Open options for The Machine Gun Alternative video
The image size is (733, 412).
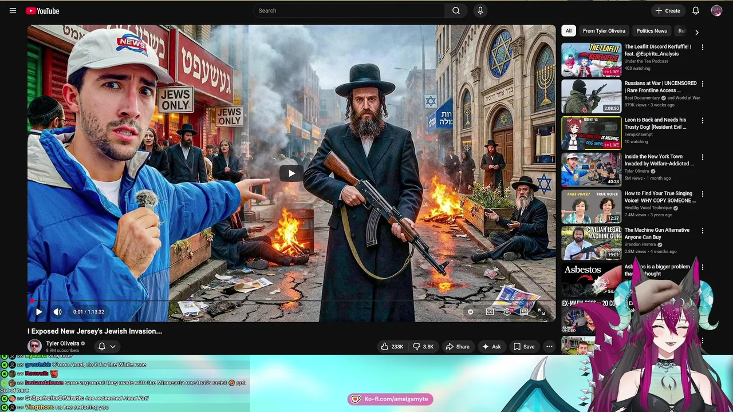point(703,231)
